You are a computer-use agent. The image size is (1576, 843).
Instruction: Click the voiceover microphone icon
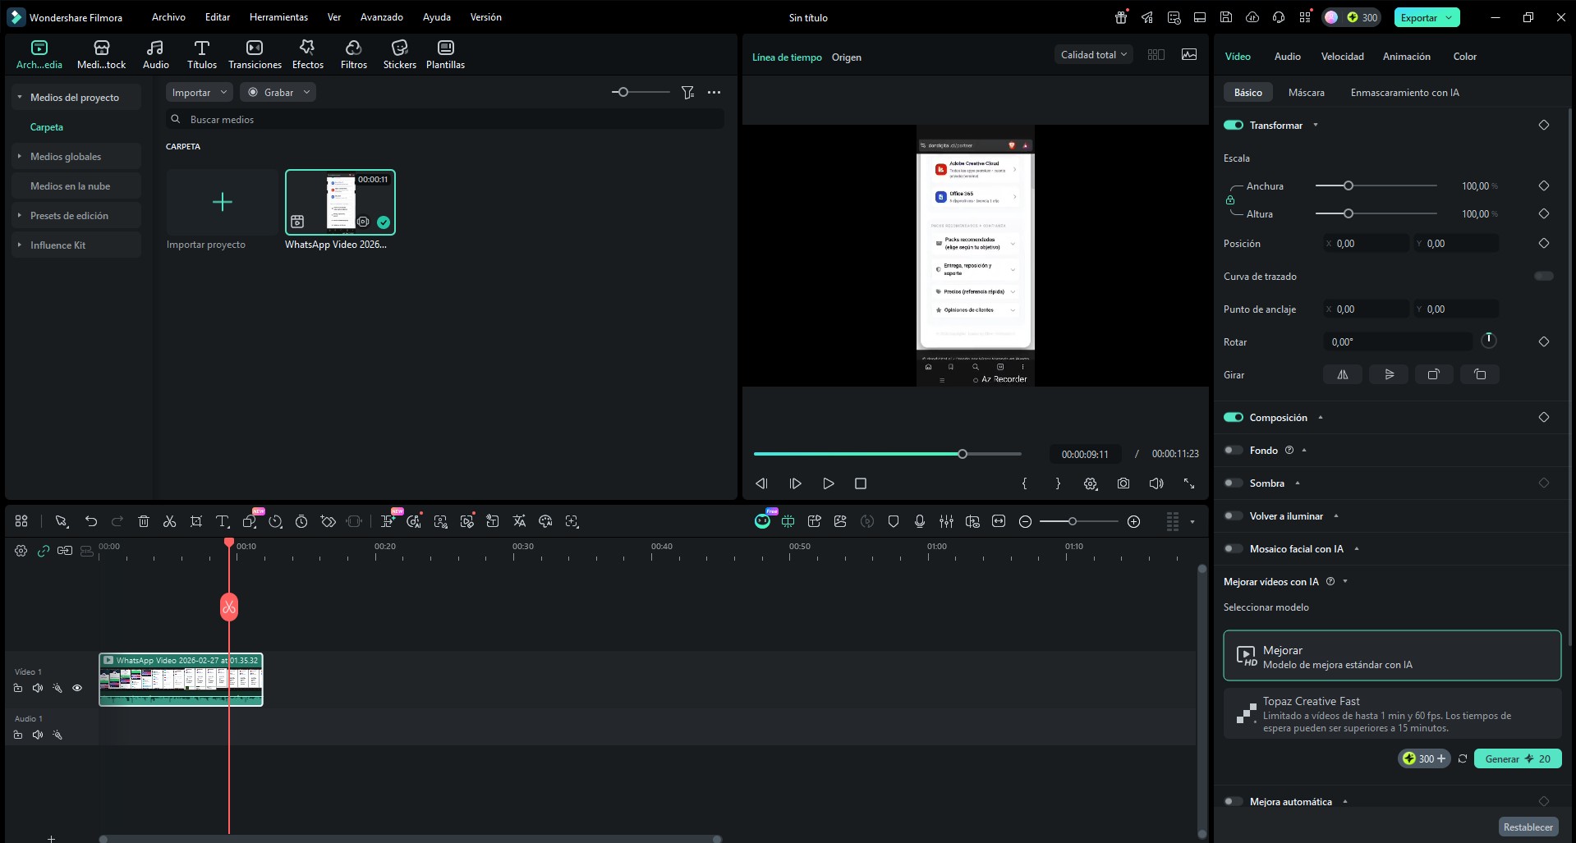tap(920, 521)
